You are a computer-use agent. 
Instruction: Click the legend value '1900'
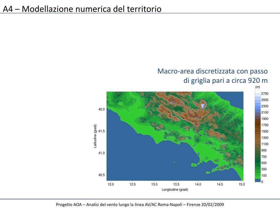[265, 119]
